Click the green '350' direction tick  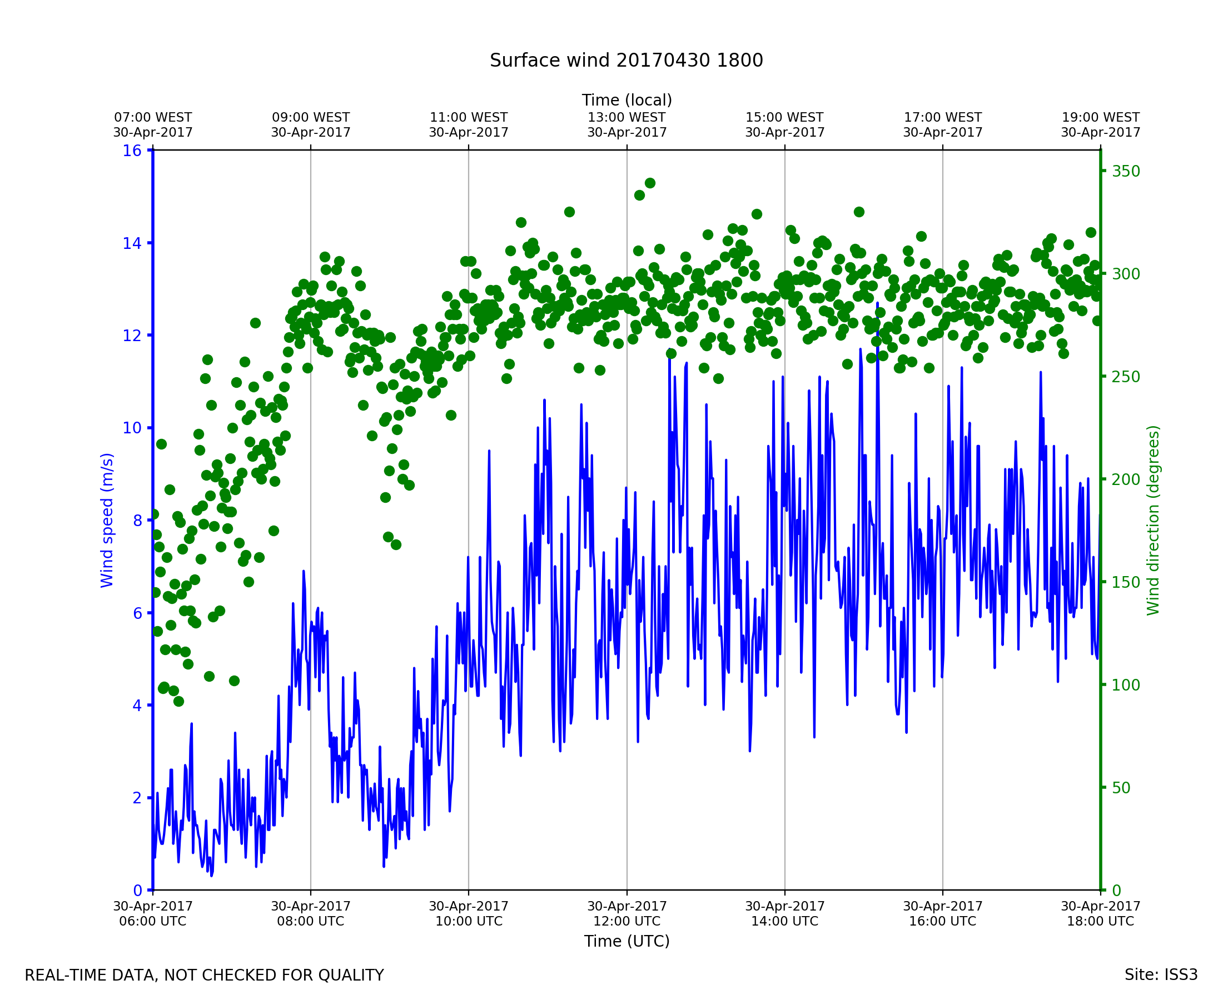point(1126,172)
